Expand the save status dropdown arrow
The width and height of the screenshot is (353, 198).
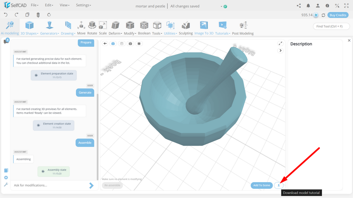coord(221,7)
